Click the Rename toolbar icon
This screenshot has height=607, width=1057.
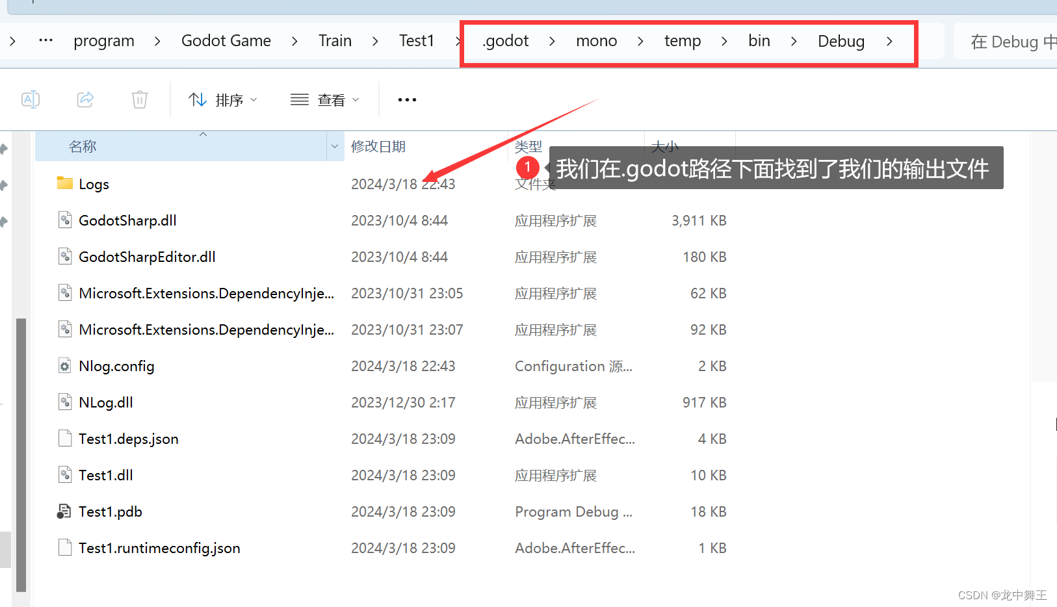[x=31, y=99]
